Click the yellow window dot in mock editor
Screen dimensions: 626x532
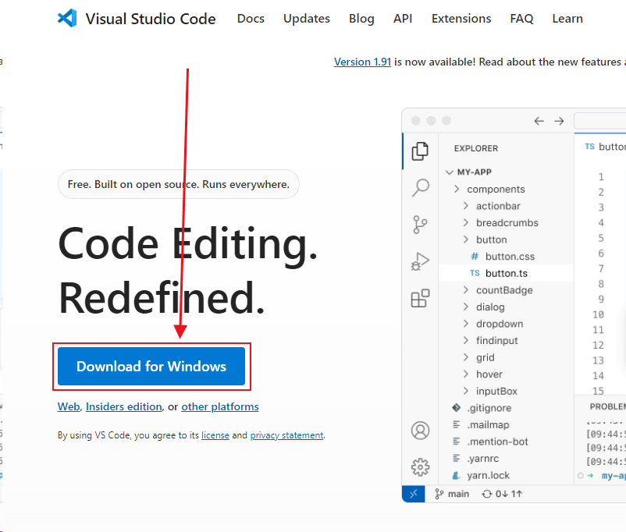coord(431,121)
